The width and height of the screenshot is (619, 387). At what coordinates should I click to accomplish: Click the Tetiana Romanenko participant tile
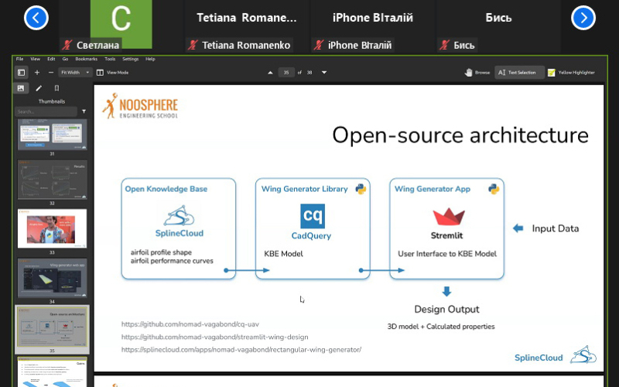point(246,25)
